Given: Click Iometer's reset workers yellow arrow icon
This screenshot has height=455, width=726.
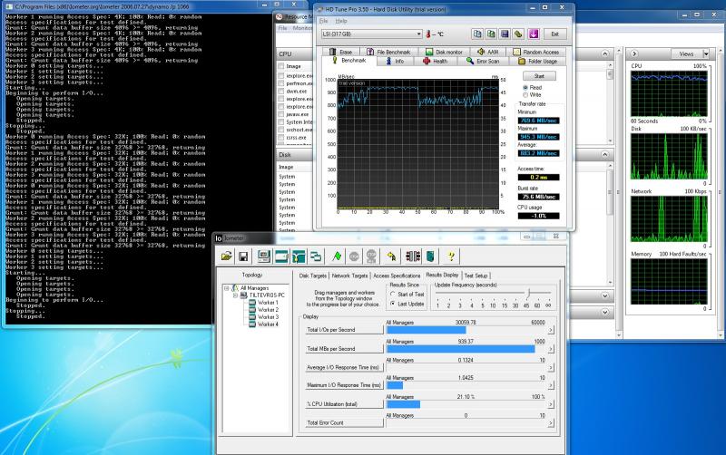Looking at the screenshot, I should point(392,257).
